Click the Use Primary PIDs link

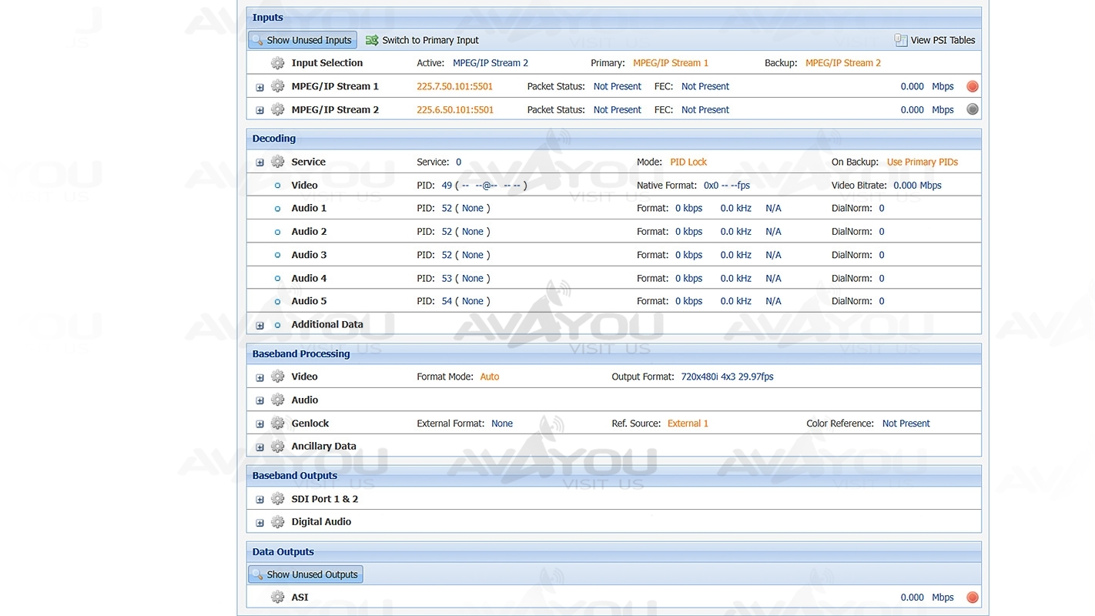922,162
